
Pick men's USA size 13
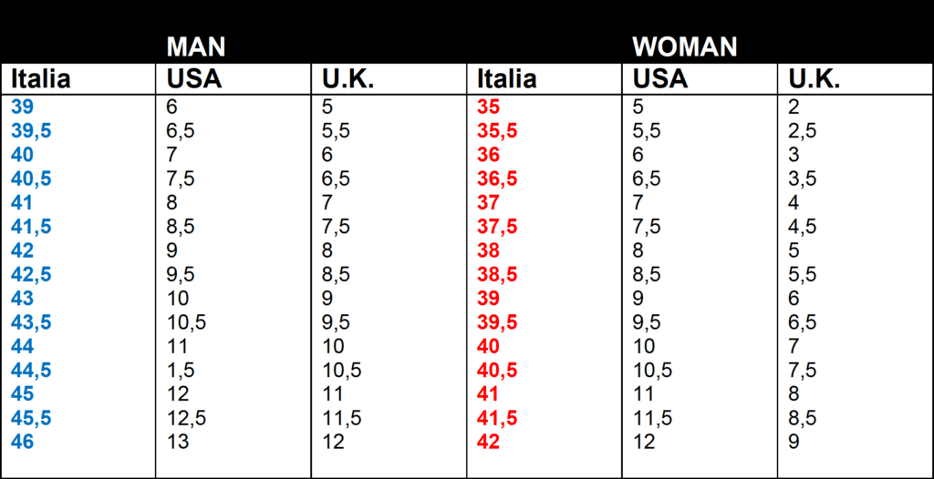(178, 441)
